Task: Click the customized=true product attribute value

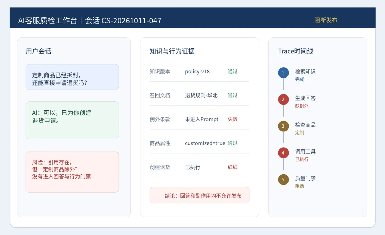Action: coord(205,143)
